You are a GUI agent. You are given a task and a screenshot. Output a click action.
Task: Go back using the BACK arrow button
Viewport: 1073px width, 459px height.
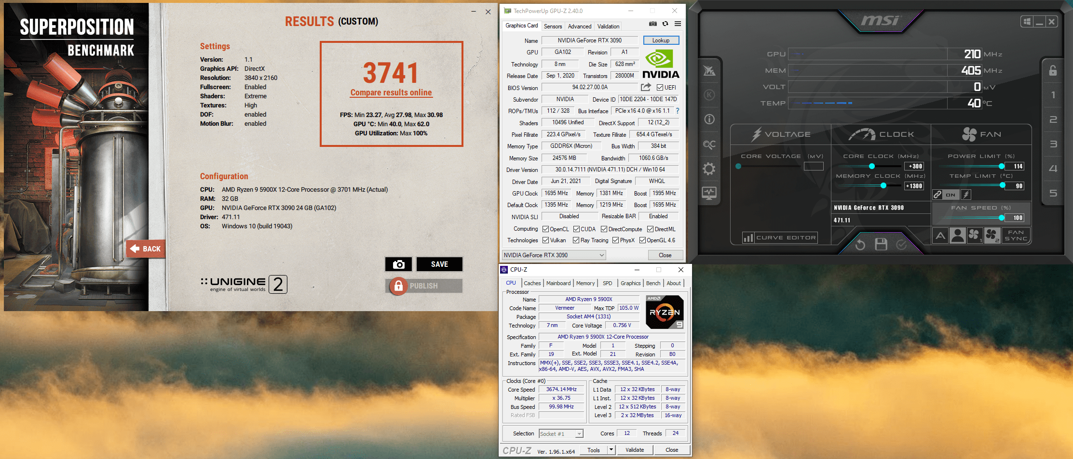pos(146,249)
